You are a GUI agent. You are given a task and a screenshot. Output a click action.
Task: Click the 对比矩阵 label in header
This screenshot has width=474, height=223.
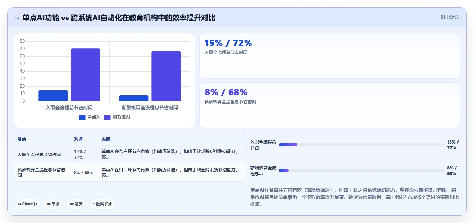tap(450, 17)
